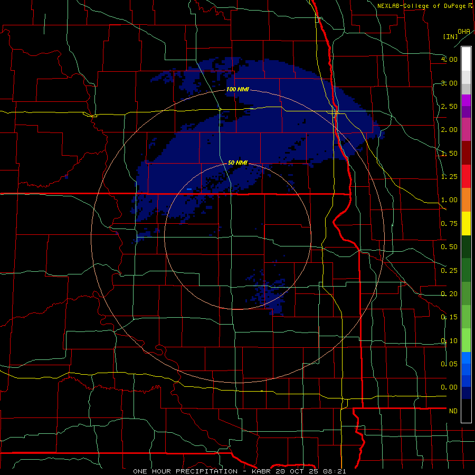Select the 0.05 scale label
Viewport: 475px width, 475px height.
[449, 364]
